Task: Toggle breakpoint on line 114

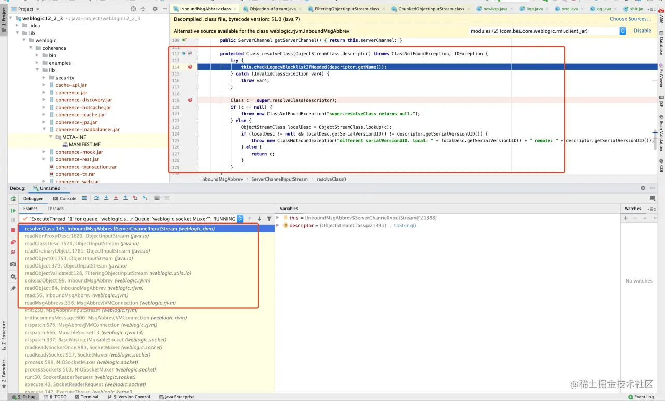Action: point(190,67)
